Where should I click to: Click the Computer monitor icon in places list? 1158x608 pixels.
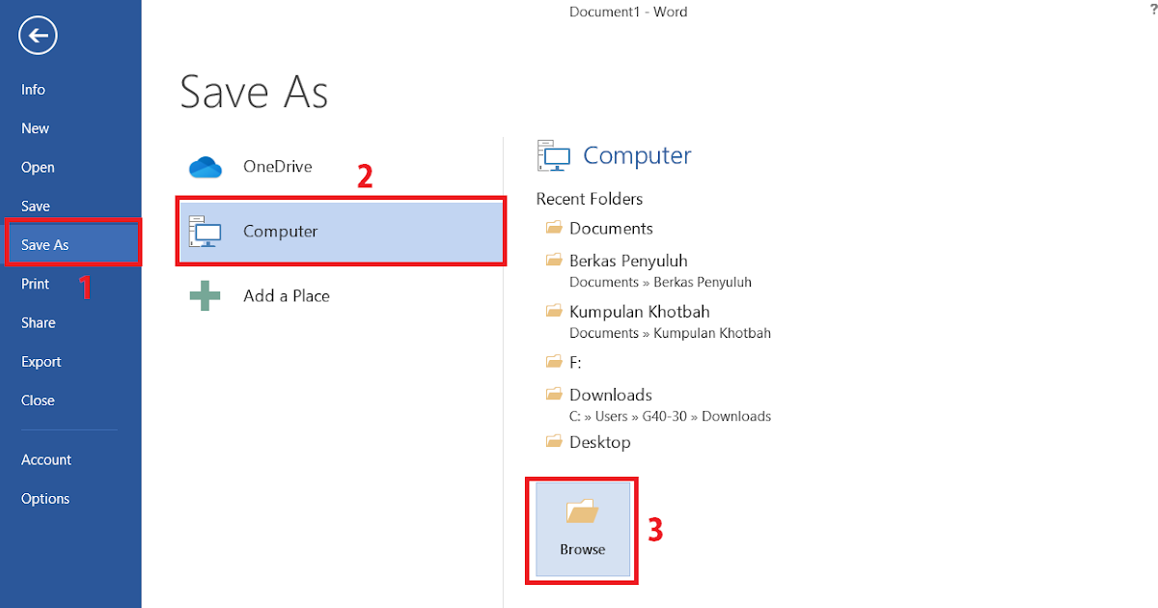click(x=206, y=232)
